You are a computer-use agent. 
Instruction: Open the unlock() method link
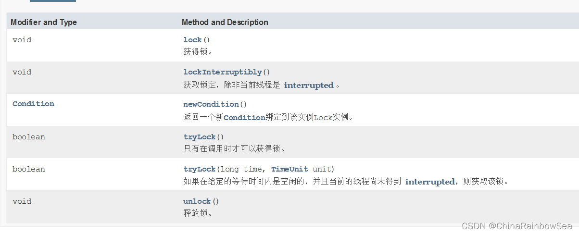tap(197, 201)
